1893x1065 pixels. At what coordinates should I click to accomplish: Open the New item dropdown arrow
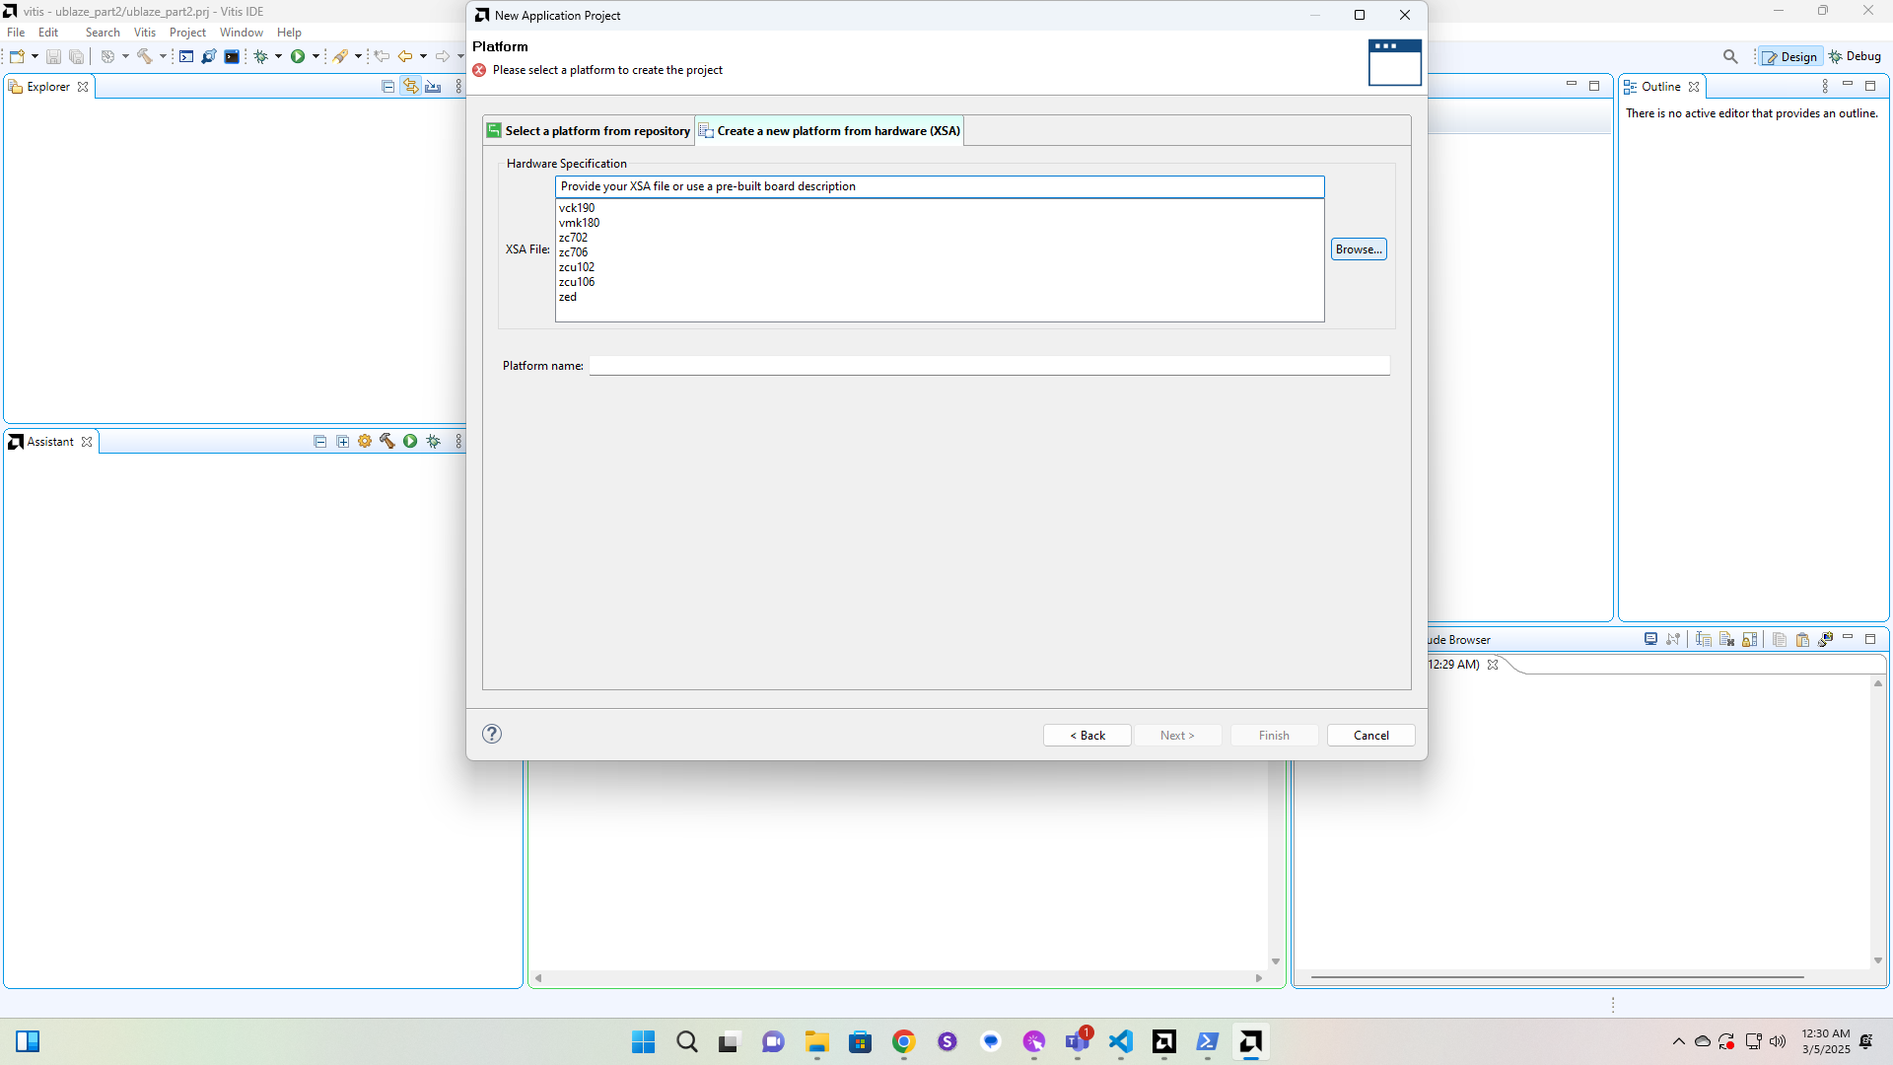coord(35,56)
